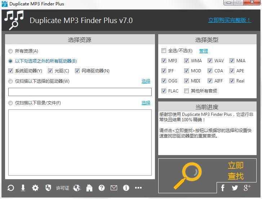The image size is (262, 199).
Task: Click the title bar app icon
Action: (5, 4)
